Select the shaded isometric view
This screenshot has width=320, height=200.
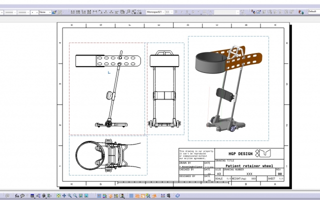(228, 88)
